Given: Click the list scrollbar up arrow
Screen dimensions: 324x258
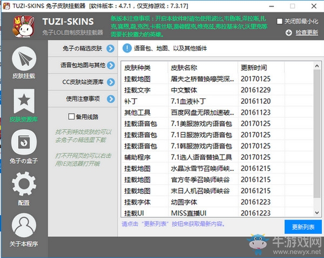Looking at the screenshot, I should click(x=317, y=66).
